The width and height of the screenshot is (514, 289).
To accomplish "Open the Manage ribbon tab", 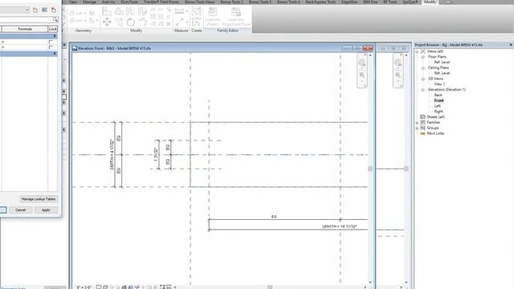I will (x=89, y=2).
